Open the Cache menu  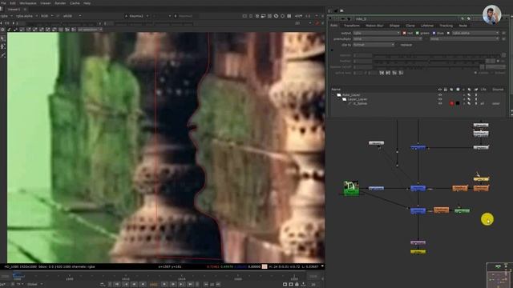tap(75, 3)
